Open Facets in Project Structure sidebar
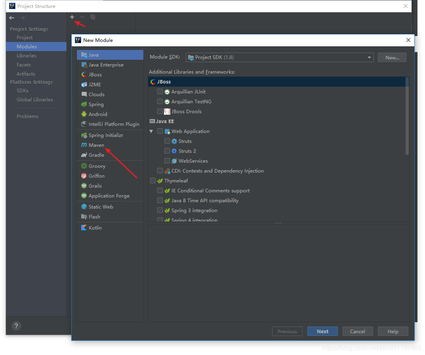The height and width of the screenshot is (355, 425). pos(24,65)
